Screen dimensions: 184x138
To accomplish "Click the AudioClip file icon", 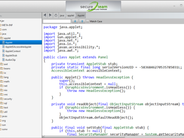I will click(3, 60).
